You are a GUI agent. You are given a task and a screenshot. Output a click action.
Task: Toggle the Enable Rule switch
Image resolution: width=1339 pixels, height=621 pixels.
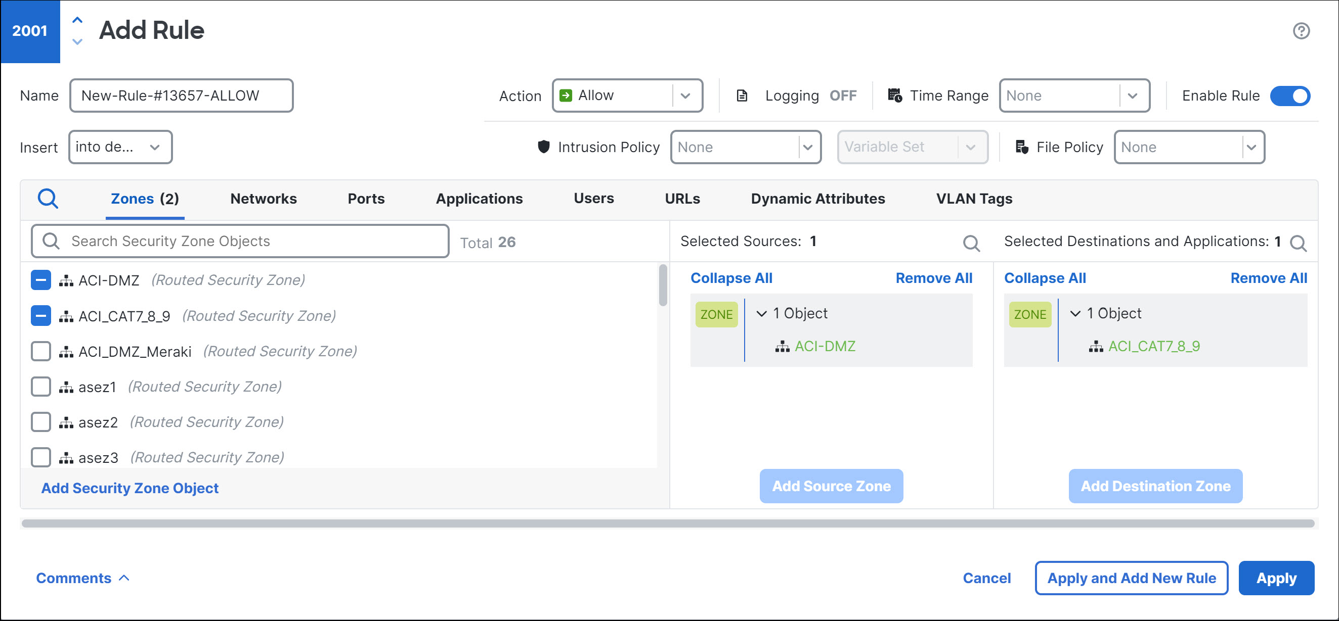(1289, 96)
